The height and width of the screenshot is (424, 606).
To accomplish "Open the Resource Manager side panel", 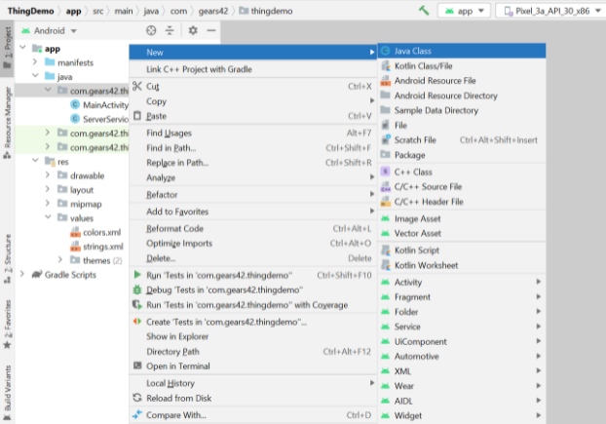I will point(8,123).
